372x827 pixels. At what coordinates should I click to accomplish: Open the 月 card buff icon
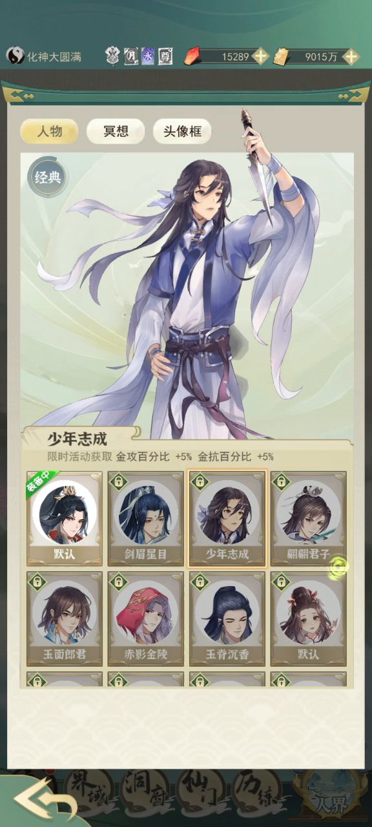[x=131, y=56]
